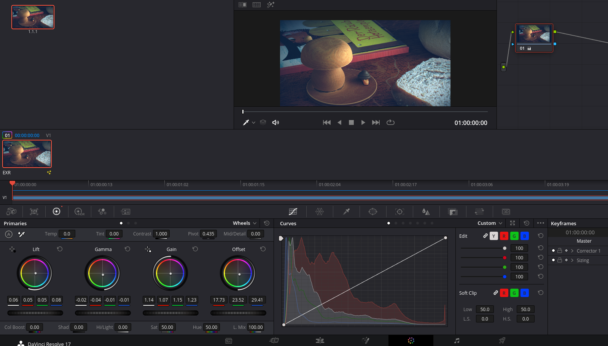Open the Color Warper palette
Screen dimensions: 608x346
click(x=320, y=212)
